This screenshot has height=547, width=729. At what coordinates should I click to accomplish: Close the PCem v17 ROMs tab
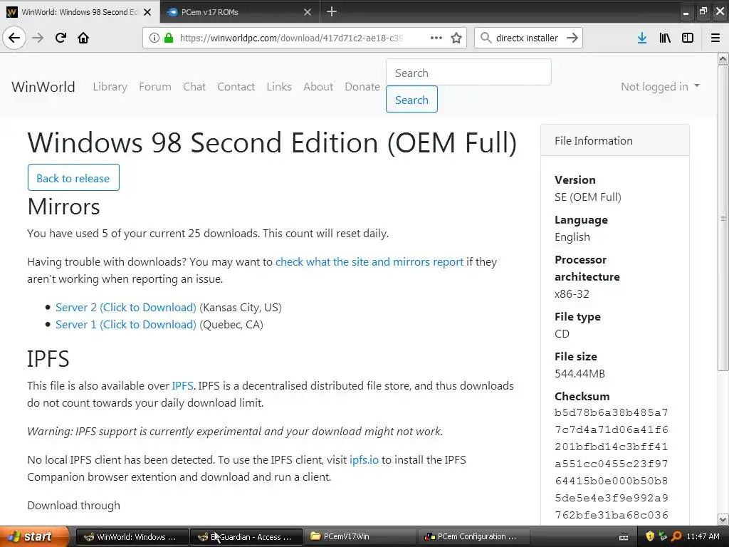click(x=308, y=12)
